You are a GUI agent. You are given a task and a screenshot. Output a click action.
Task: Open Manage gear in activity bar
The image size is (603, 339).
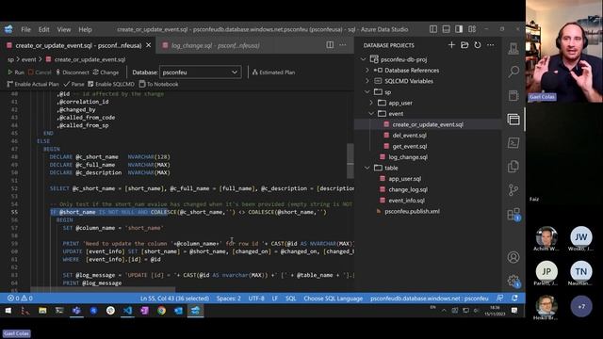513,281
